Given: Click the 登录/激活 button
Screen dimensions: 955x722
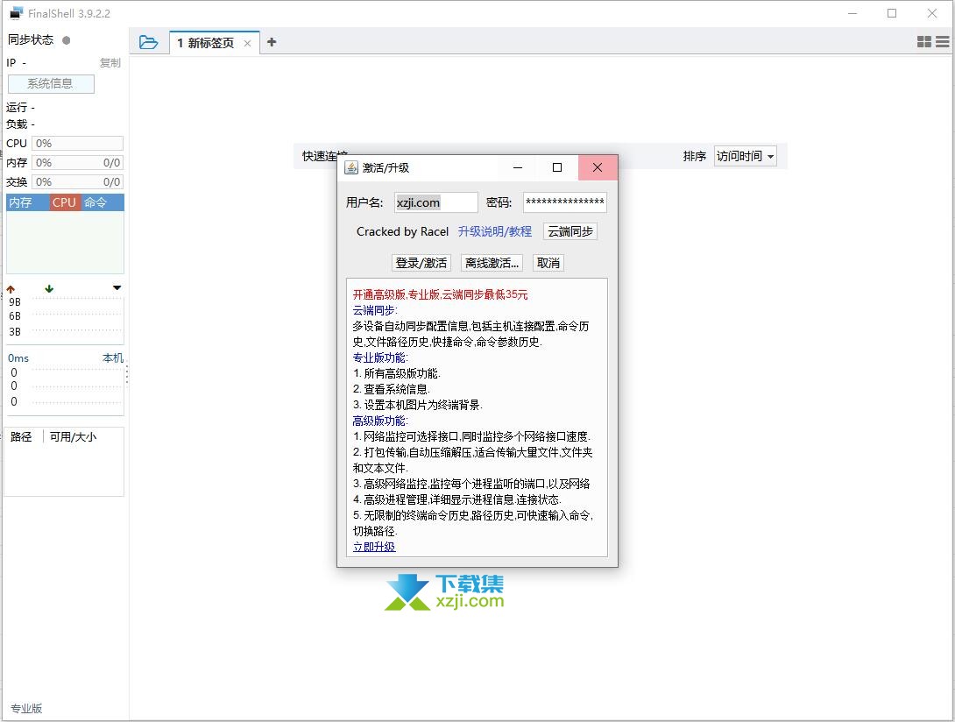Looking at the screenshot, I should point(421,263).
